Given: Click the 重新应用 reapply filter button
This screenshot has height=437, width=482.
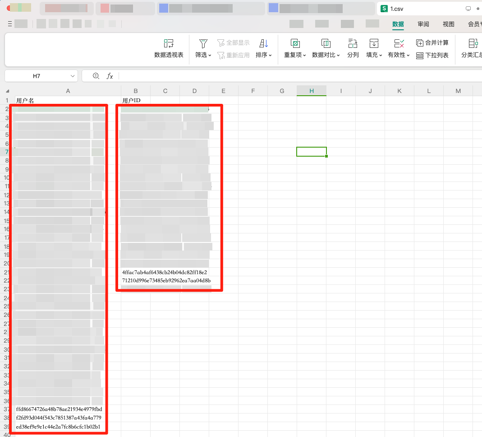Looking at the screenshot, I should click(x=233, y=56).
